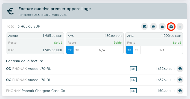The image size is (190, 99).
Task: Click the N/A field in AMC box
Action: (x=161, y=50)
